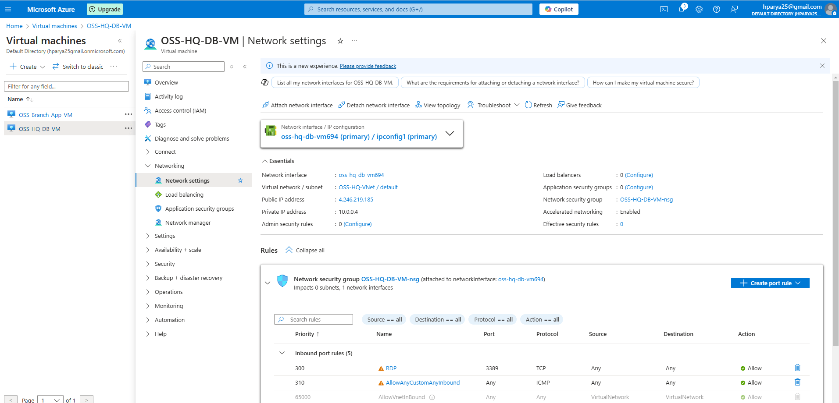The height and width of the screenshot is (403, 839).
Task: Delete the RDP inbound rule
Action: point(797,368)
